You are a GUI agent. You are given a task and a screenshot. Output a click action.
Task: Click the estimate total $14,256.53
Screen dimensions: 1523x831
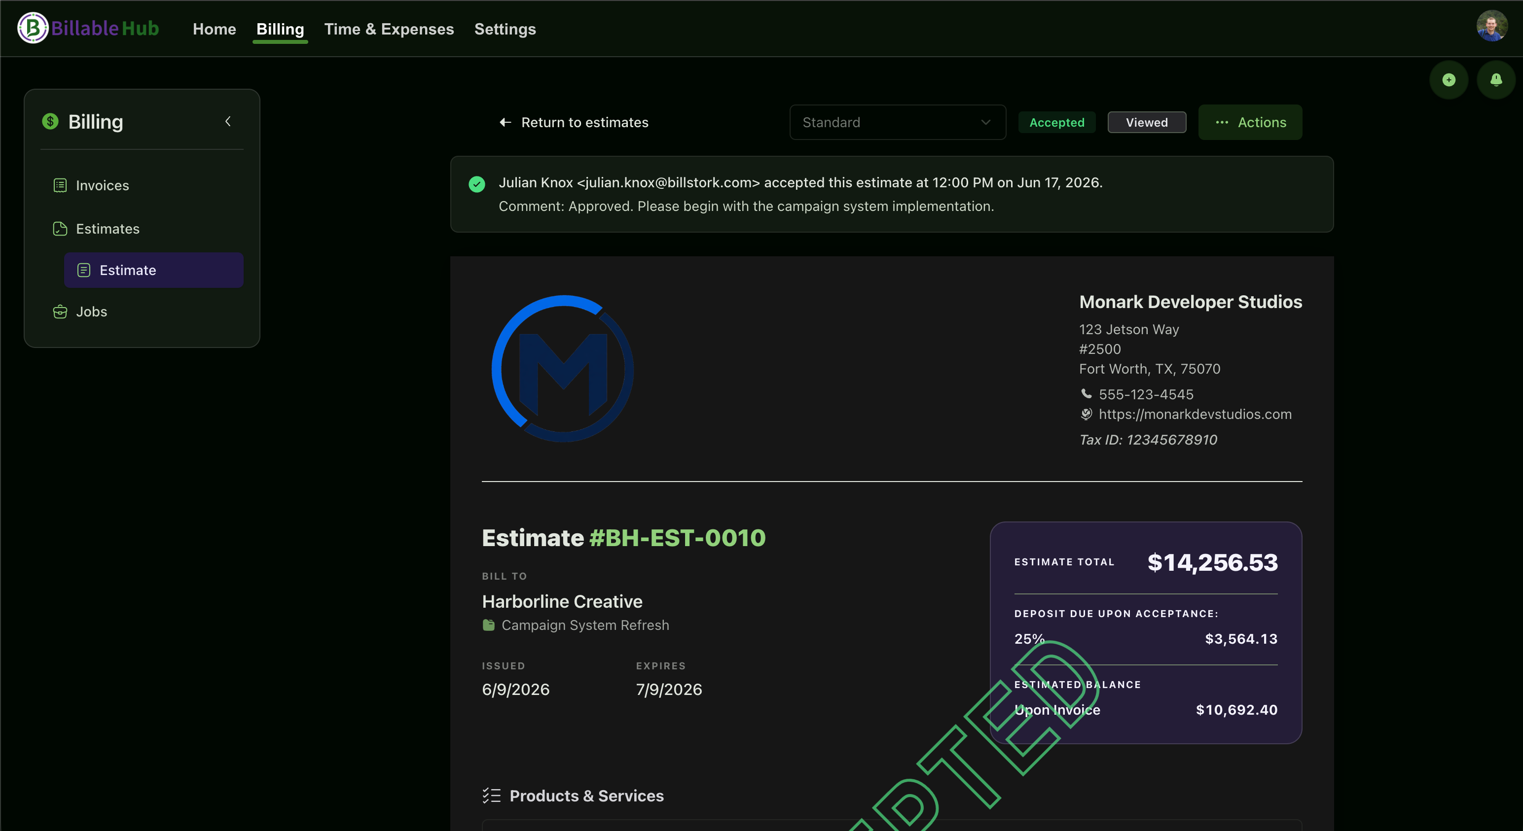(x=1212, y=562)
